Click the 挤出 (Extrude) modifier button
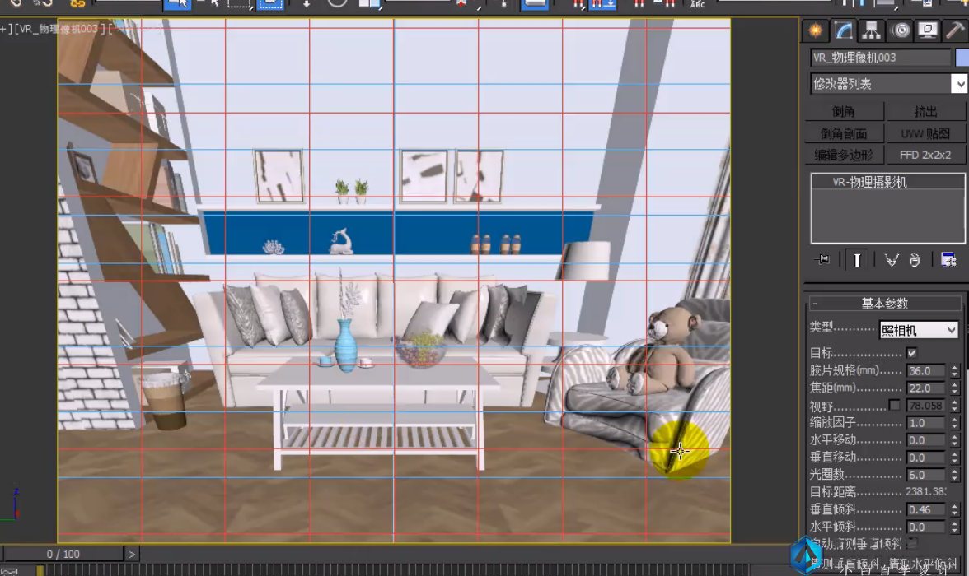969x576 pixels. pyautogui.click(x=925, y=112)
